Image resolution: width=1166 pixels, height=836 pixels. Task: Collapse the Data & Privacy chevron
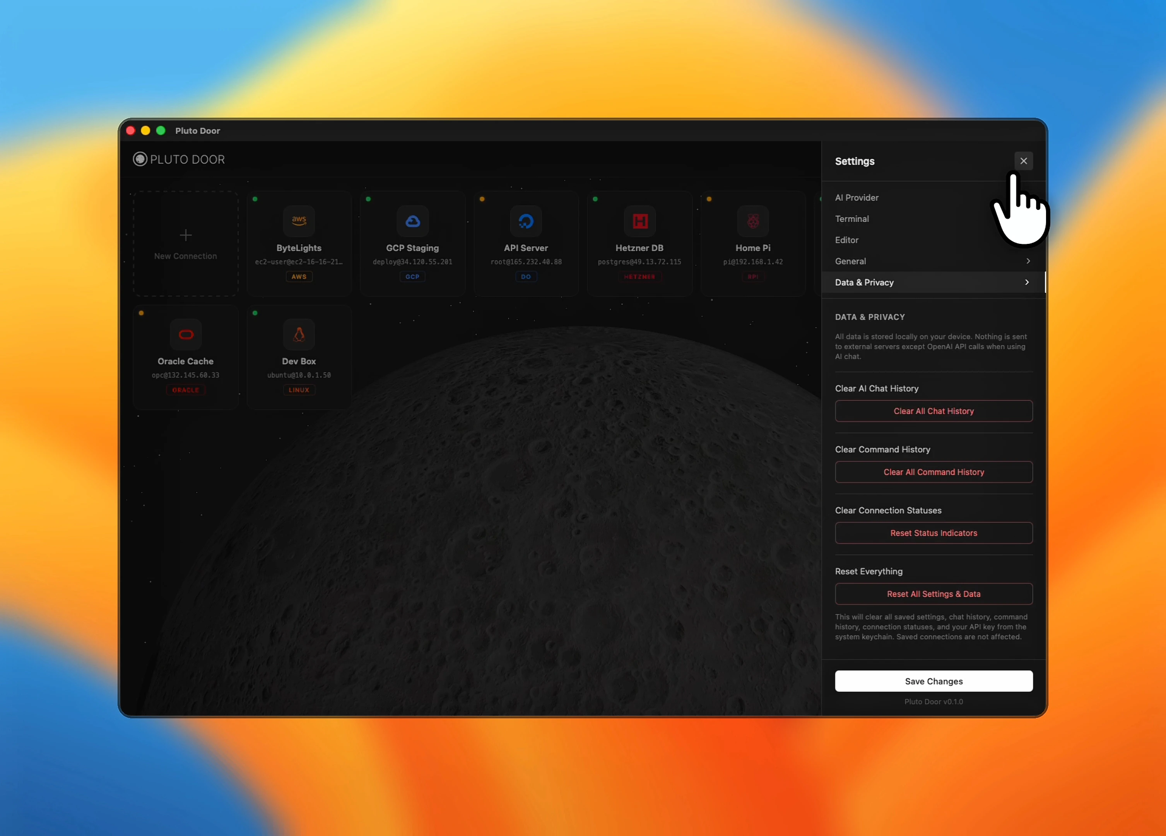1027,283
